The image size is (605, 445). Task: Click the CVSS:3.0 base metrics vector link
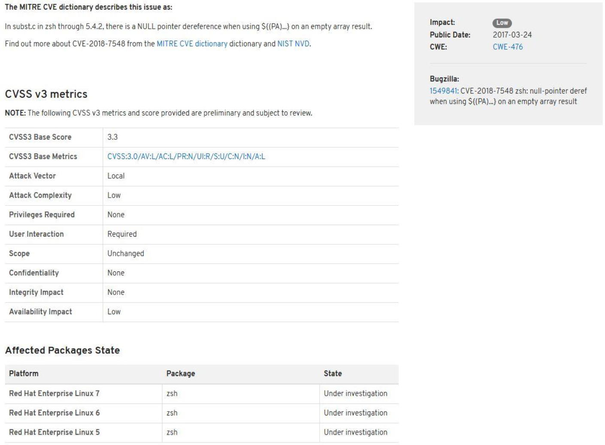click(186, 156)
